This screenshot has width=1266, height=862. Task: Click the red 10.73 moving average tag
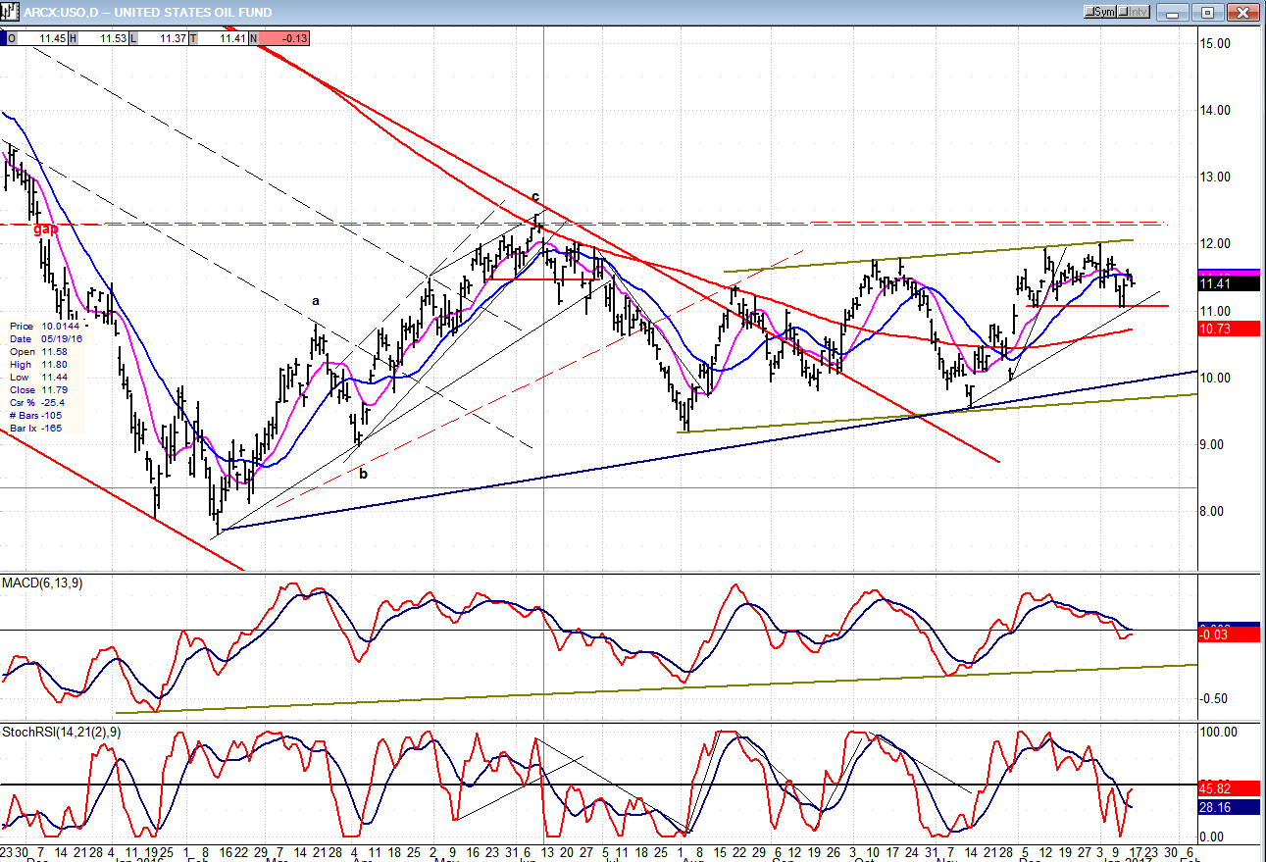[x=1222, y=329]
